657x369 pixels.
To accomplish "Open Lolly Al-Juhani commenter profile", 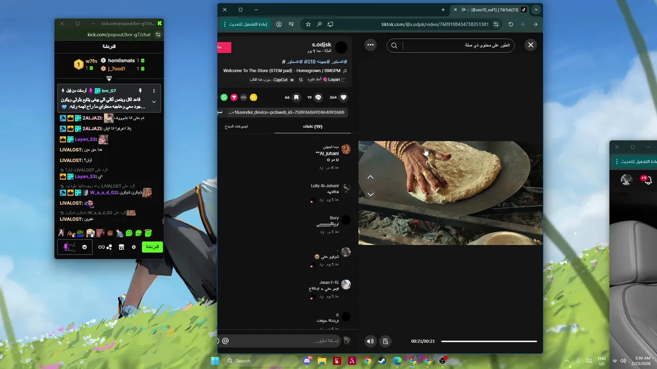I will coord(324,186).
